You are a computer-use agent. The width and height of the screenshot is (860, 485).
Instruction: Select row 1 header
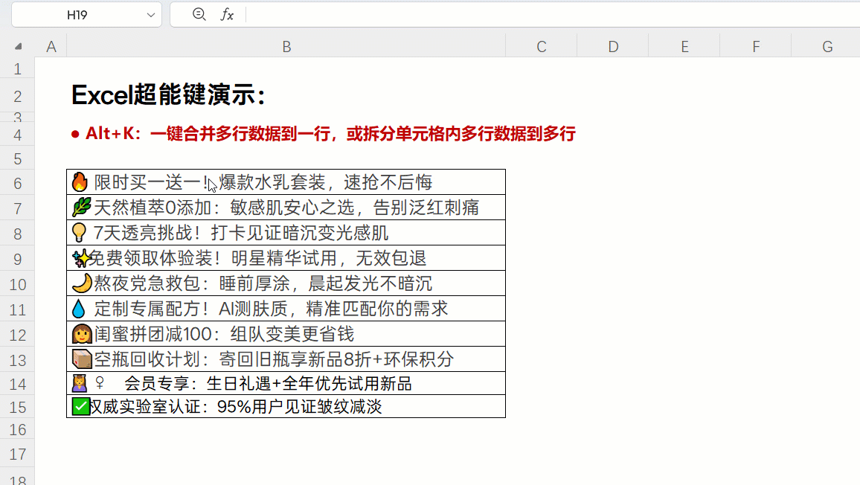click(18, 68)
